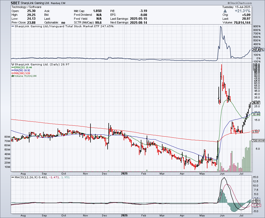Click the 1.951 histogram flag on the MACD axis

(256, 200)
